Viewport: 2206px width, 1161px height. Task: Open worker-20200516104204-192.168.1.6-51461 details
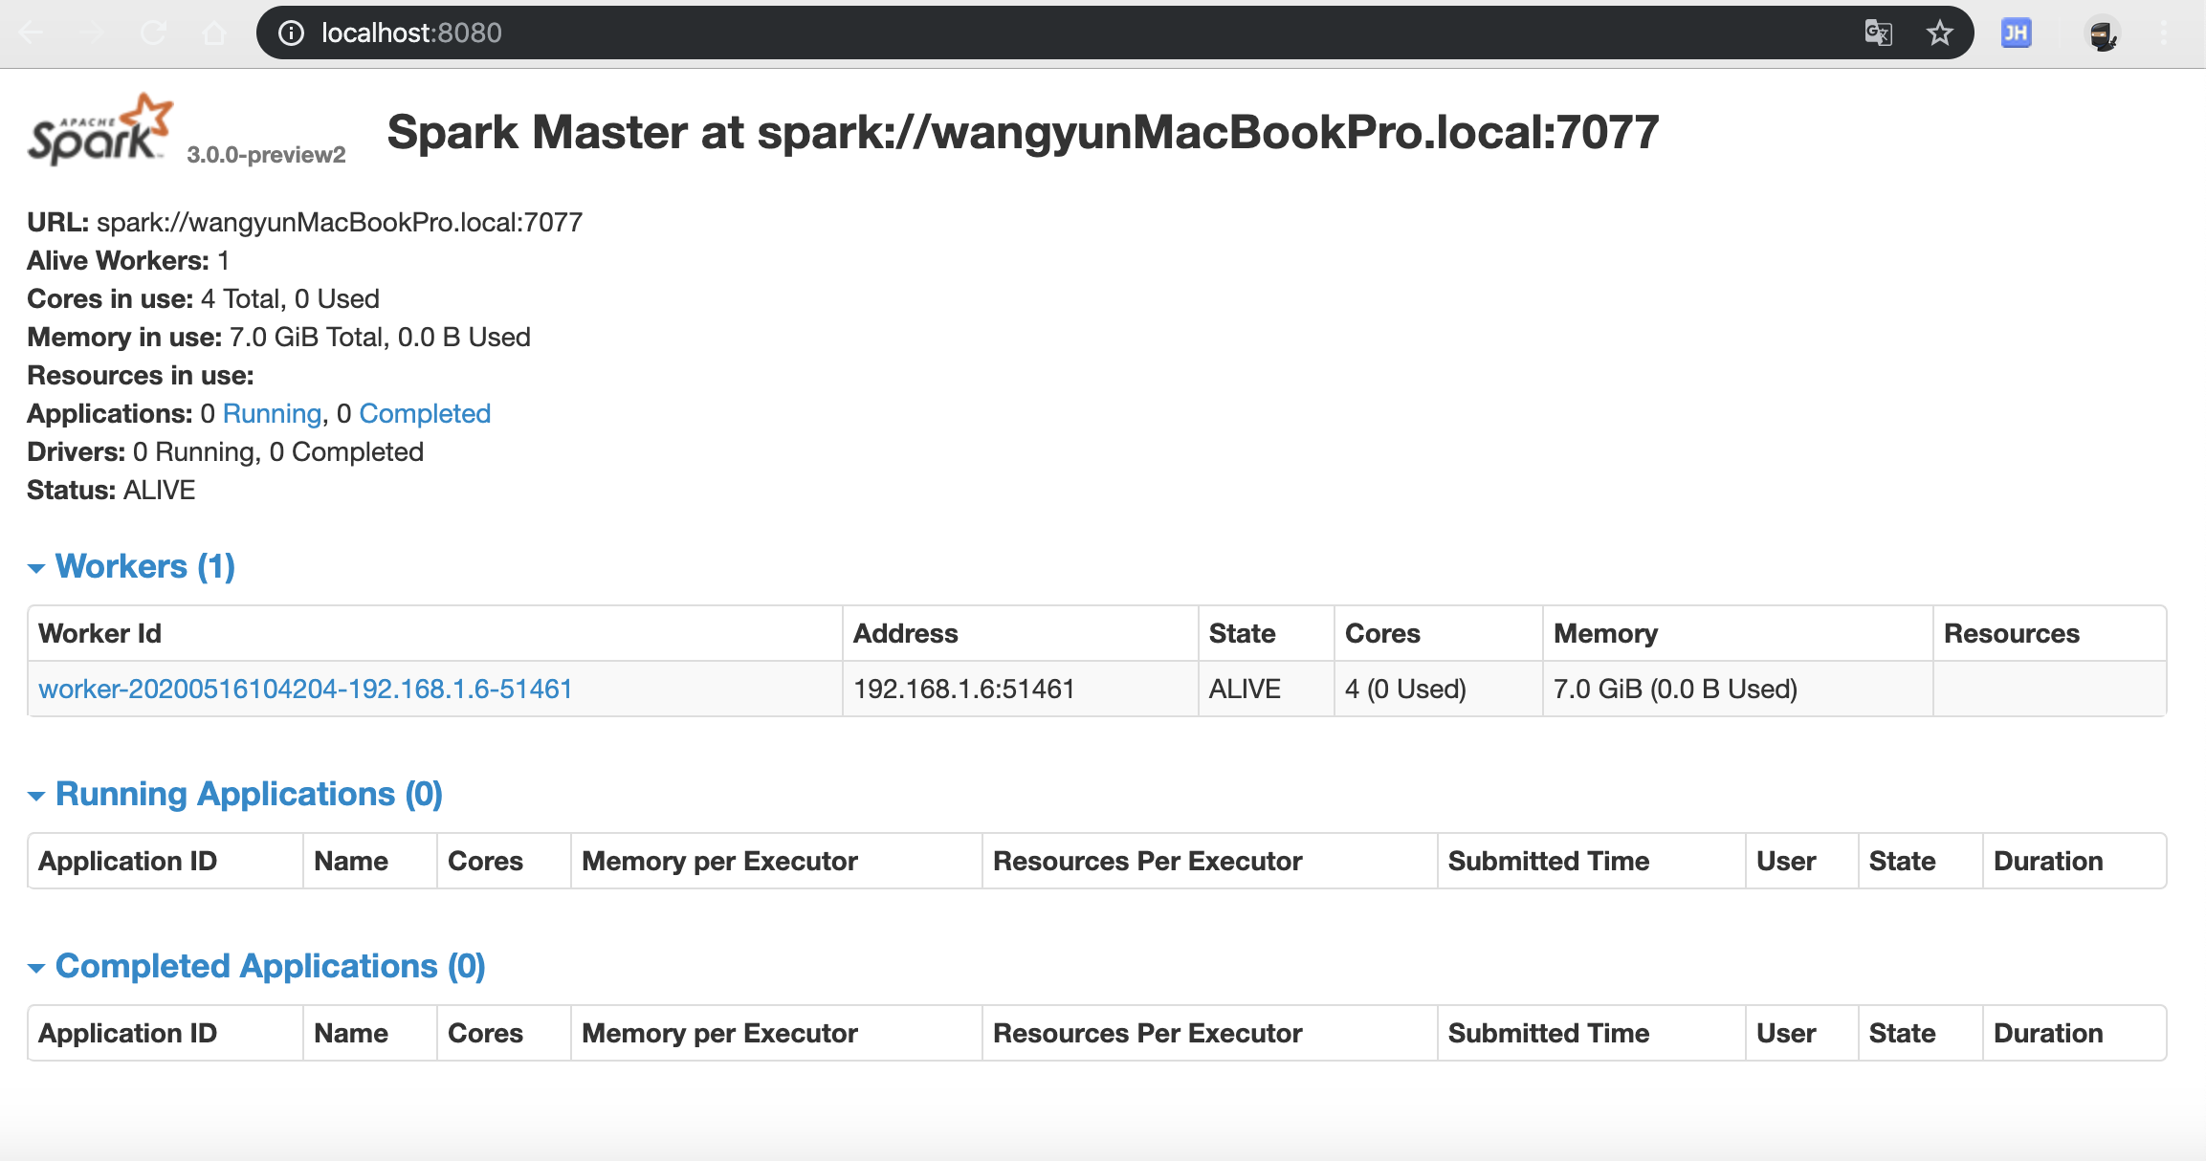click(304, 689)
